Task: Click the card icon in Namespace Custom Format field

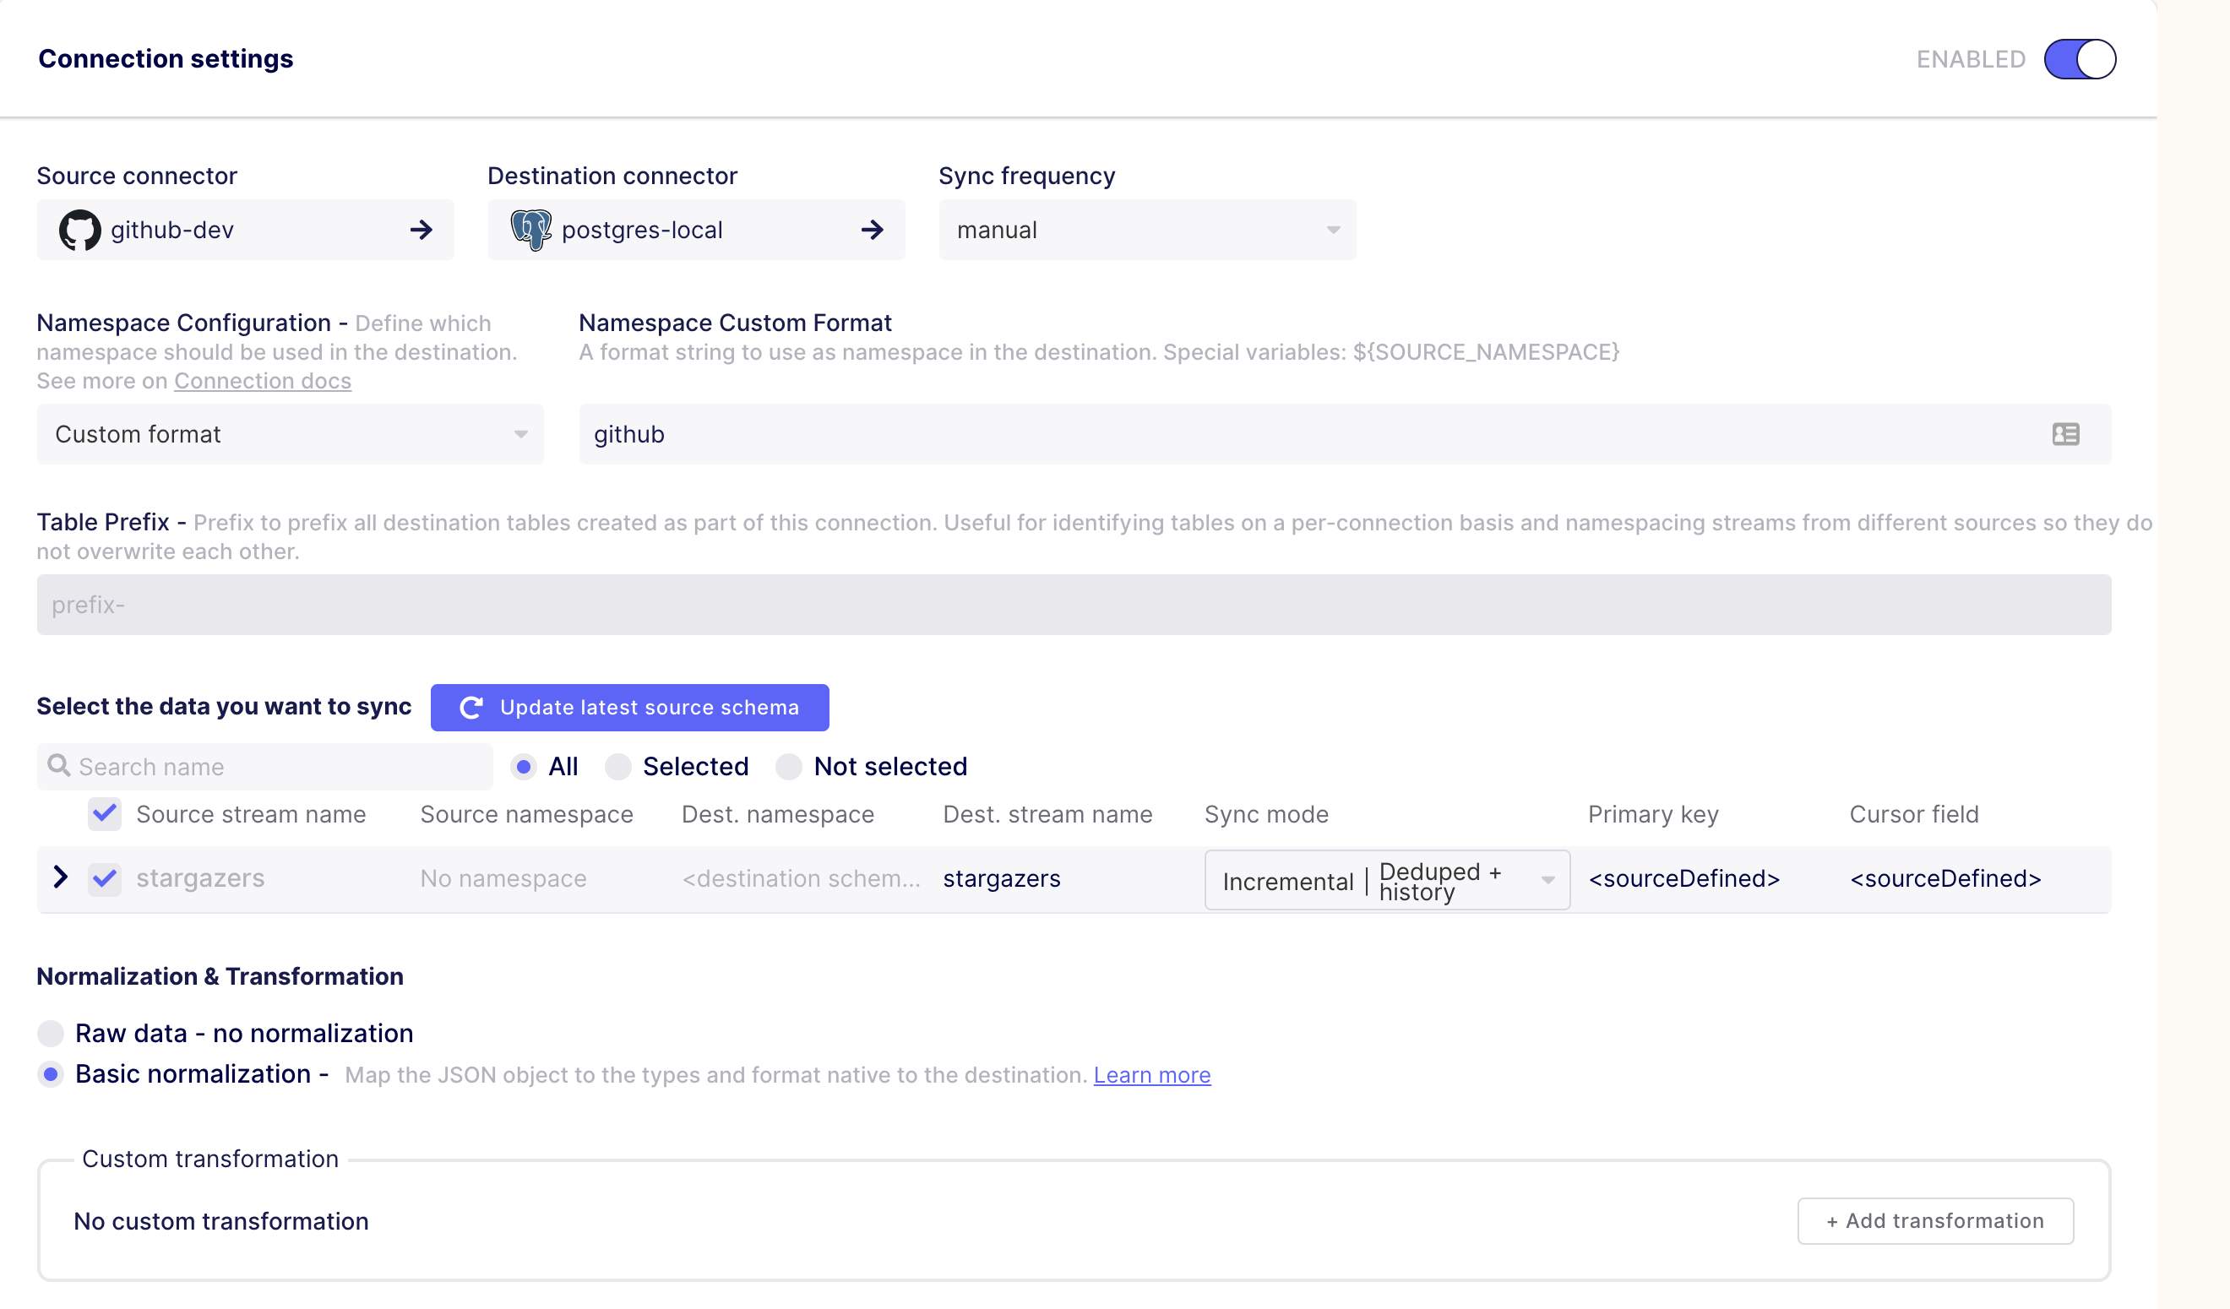Action: (x=2064, y=434)
